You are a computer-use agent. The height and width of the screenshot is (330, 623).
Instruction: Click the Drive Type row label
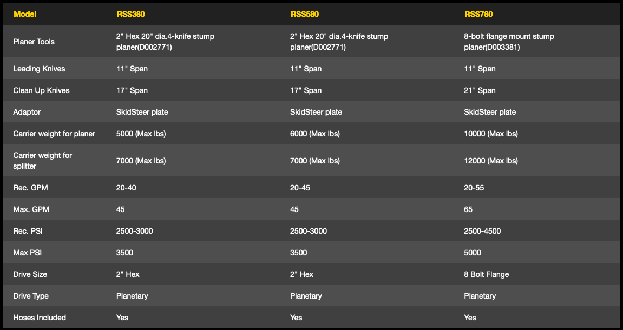[x=31, y=296]
